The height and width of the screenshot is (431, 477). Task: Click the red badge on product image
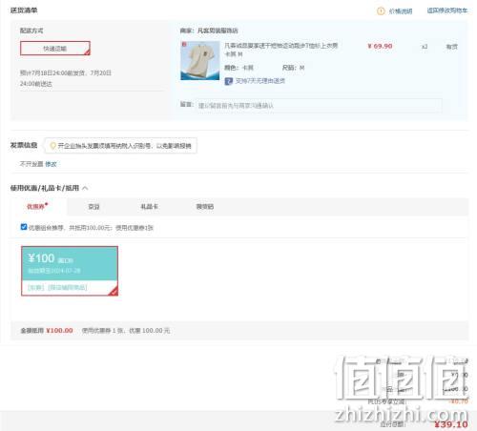click(184, 44)
